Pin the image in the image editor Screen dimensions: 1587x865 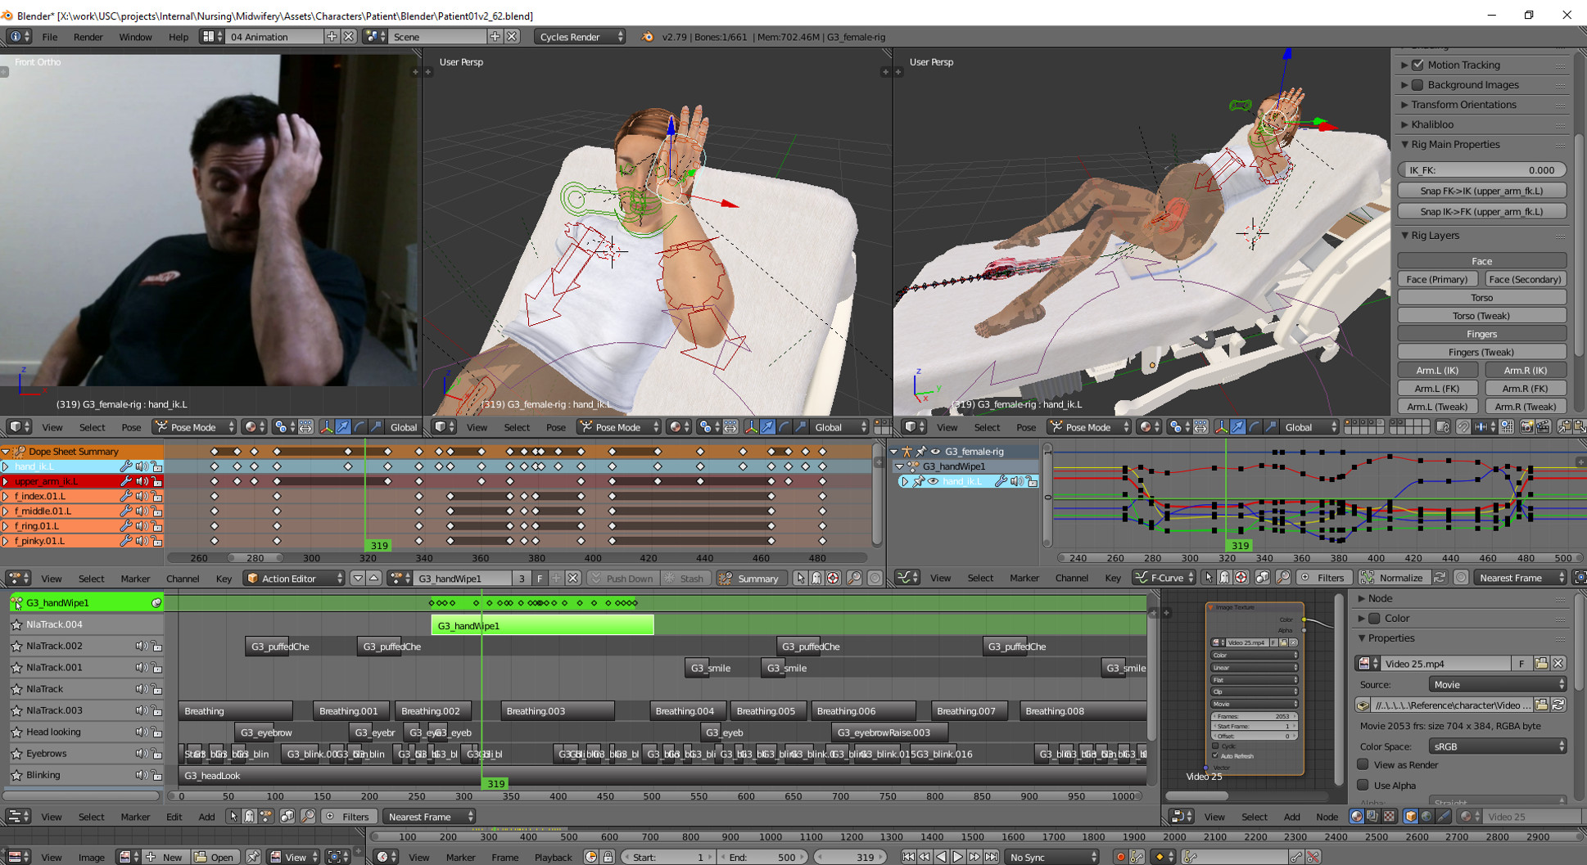[x=254, y=857]
